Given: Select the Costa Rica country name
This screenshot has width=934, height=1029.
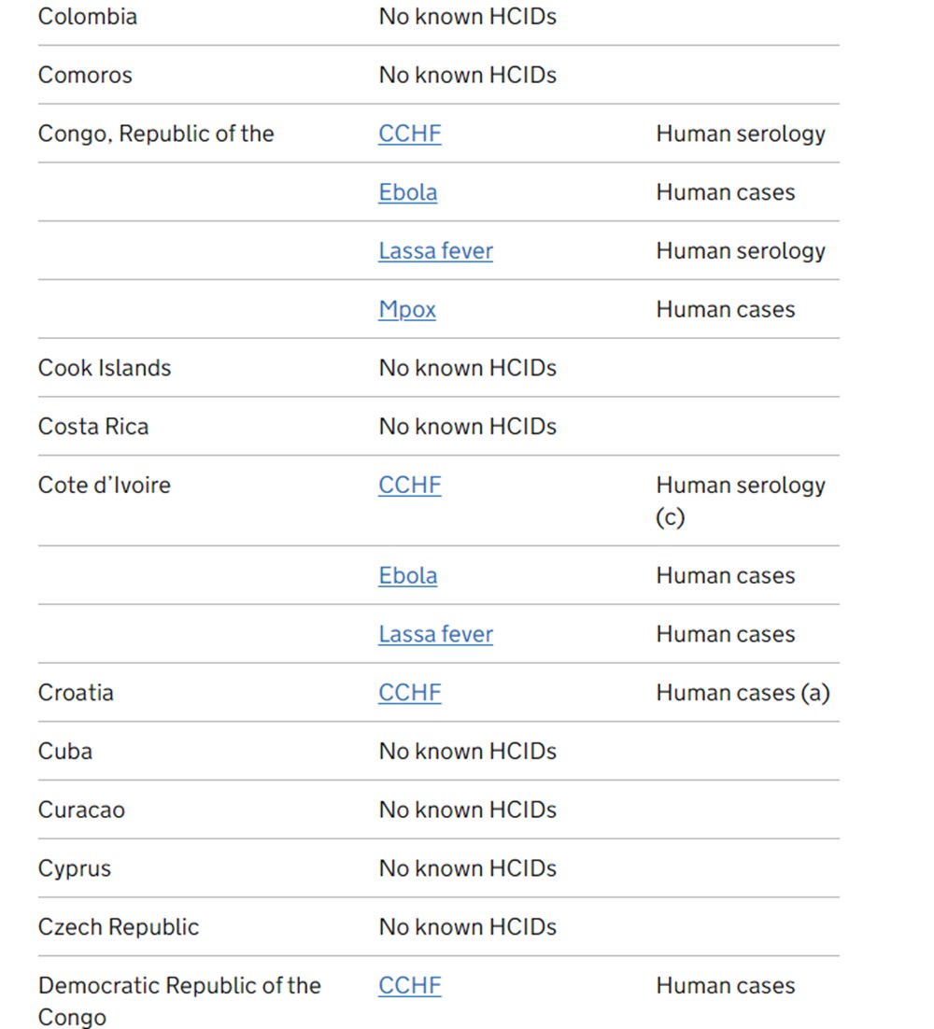Looking at the screenshot, I should tap(93, 427).
